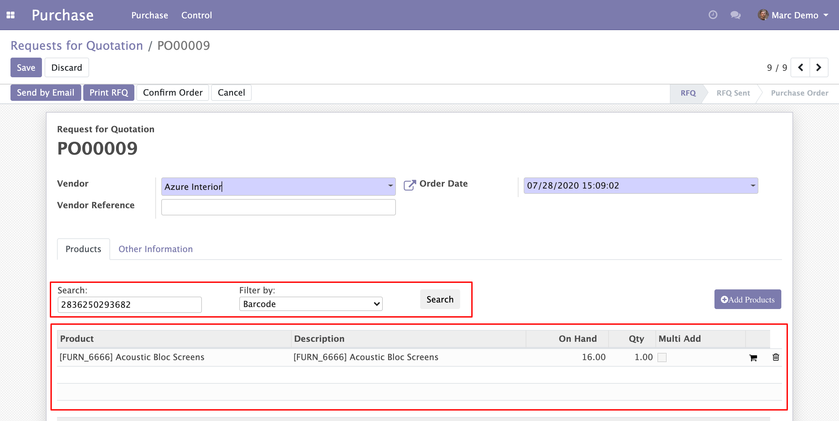Open the Filter by Barcode dropdown
Image resolution: width=839 pixels, height=421 pixels.
coord(311,304)
